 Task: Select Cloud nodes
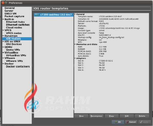click(x=14, y=28)
